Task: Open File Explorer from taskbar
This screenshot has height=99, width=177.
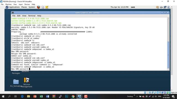Action: pos(28,97)
